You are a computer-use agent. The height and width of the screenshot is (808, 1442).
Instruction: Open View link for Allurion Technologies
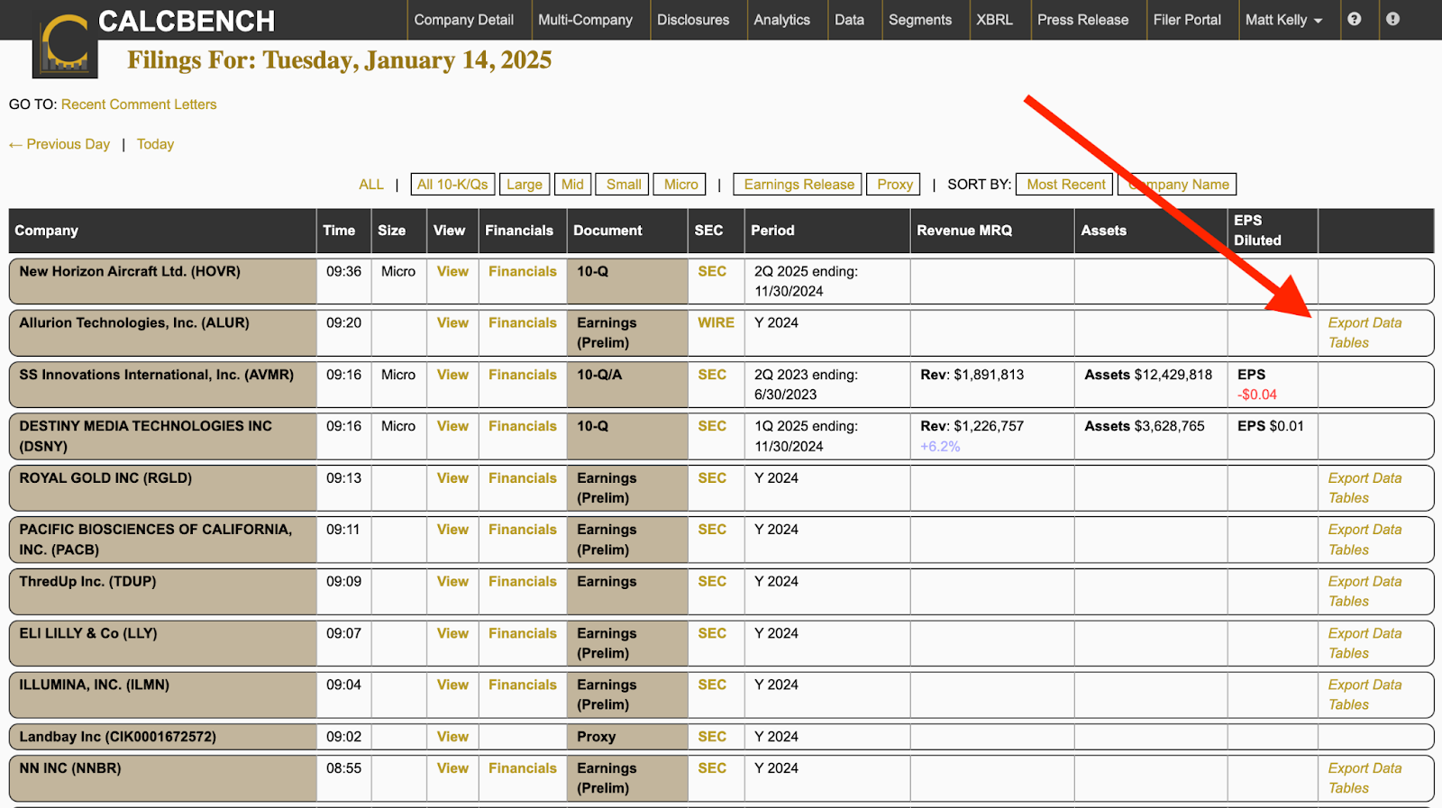(452, 323)
